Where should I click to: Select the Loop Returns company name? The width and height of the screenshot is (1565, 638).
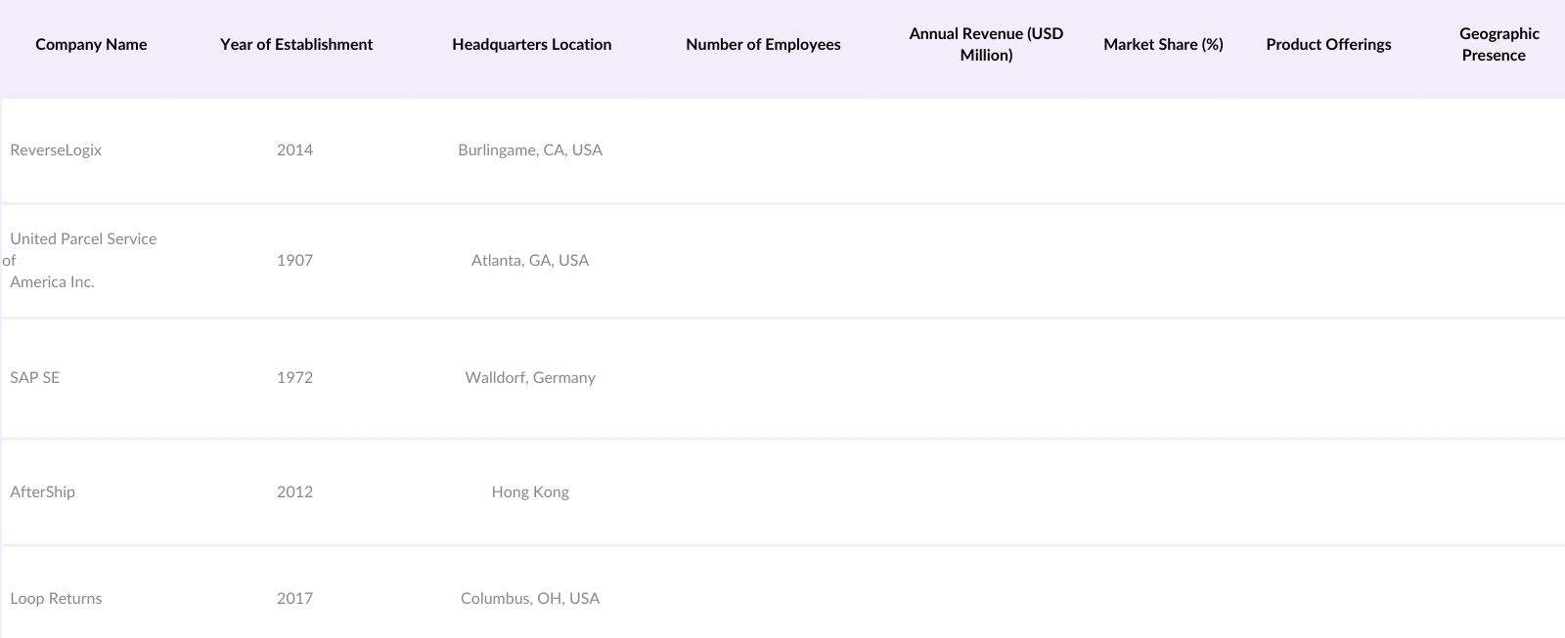click(x=56, y=598)
